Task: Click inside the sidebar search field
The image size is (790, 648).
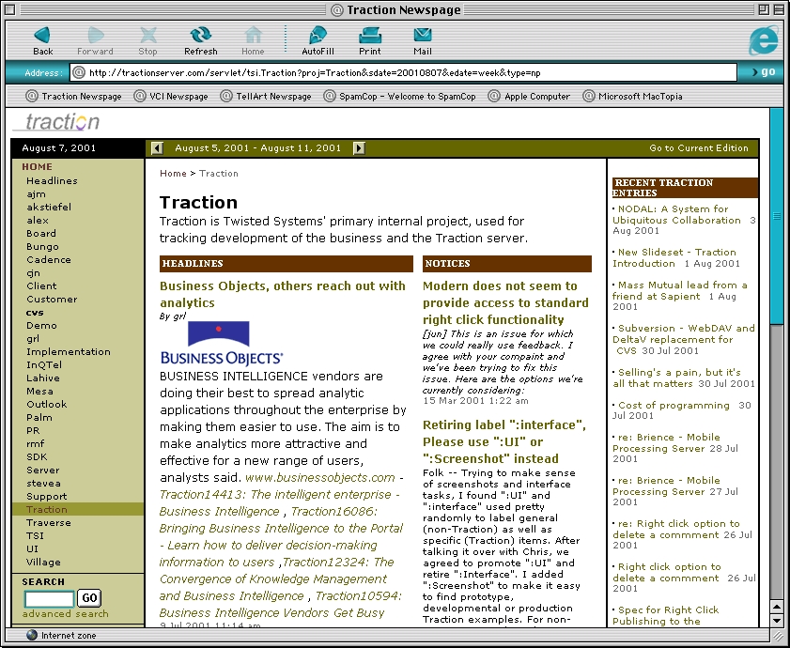Action: [x=49, y=598]
